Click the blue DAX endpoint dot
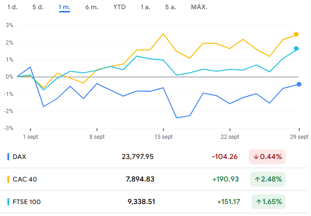This screenshot has width=311, height=216. click(x=299, y=85)
